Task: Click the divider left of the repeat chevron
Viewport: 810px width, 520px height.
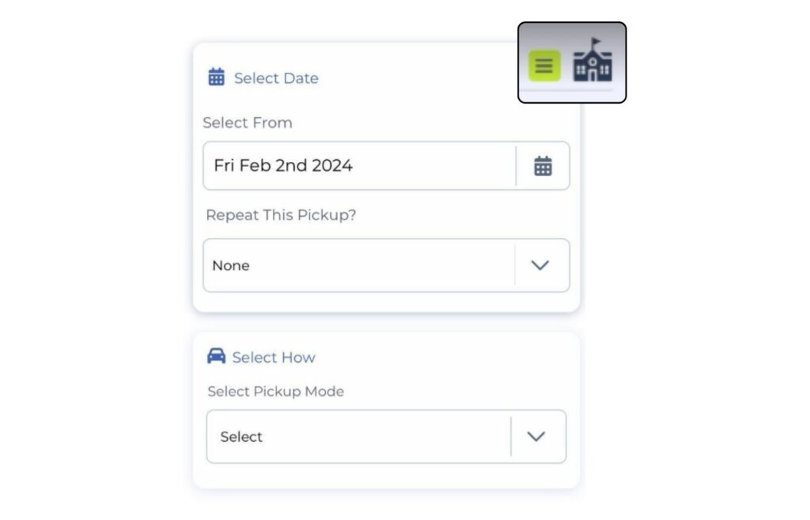Action: point(515,265)
